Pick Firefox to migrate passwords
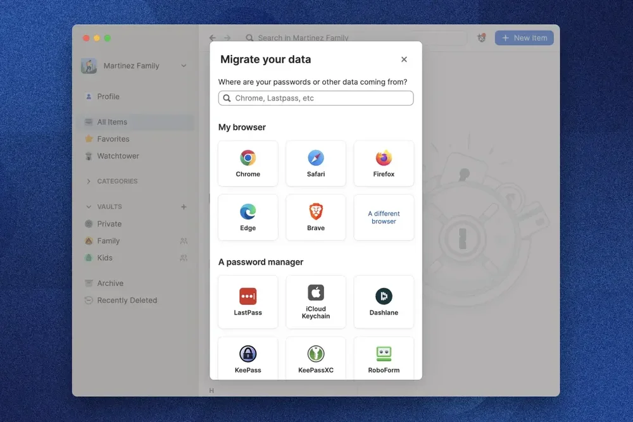The image size is (633, 422). (x=384, y=163)
